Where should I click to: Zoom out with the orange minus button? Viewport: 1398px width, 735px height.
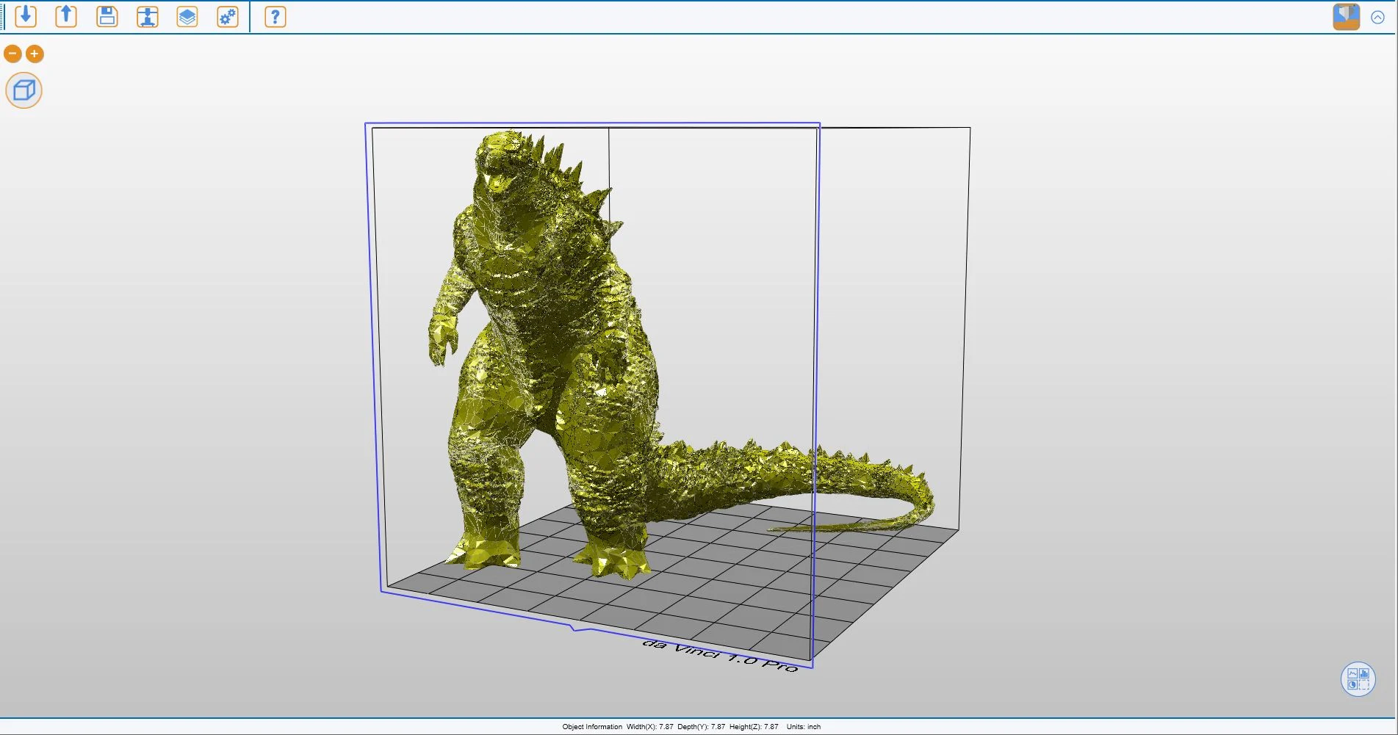pyautogui.click(x=12, y=54)
